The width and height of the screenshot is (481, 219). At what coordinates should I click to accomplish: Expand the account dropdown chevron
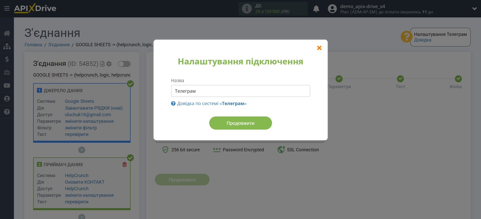tap(474, 9)
